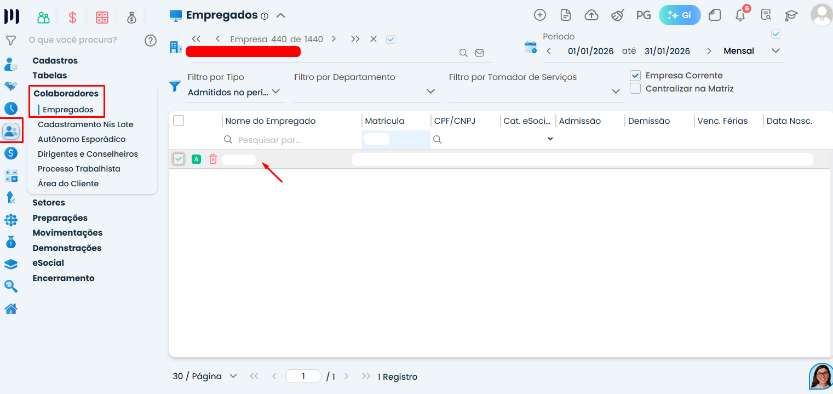Screen dimensions: 833x394
Task: Open Dirigentes e Conselheiros item
Action: coord(88,154)
